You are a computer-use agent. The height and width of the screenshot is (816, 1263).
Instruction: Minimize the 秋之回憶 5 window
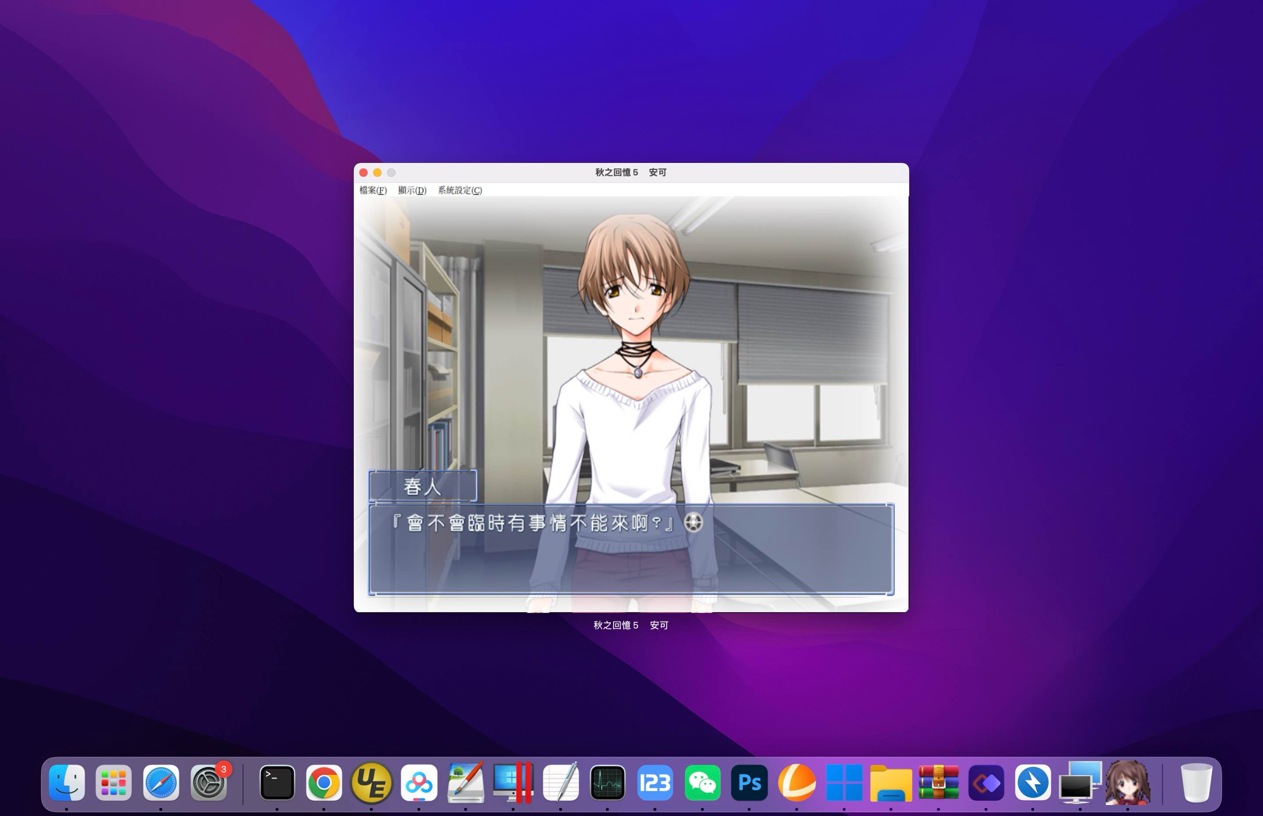[x=377, y=173]
